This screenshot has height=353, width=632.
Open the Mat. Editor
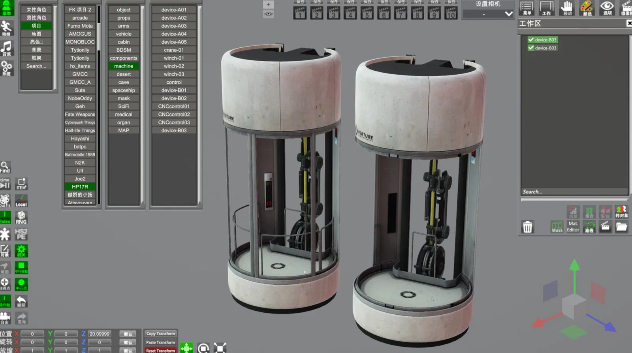pyautogui.click(x=573, y=227)
